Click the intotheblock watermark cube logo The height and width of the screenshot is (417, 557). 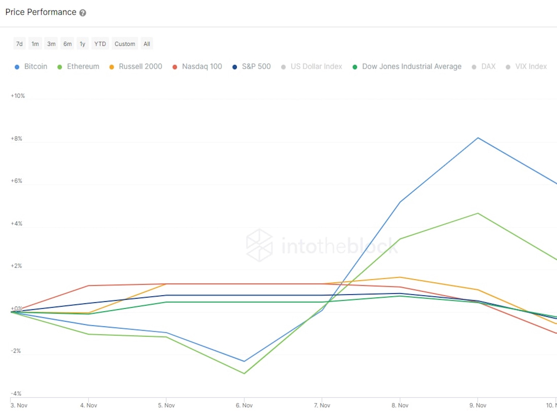(x=259, y=245)
